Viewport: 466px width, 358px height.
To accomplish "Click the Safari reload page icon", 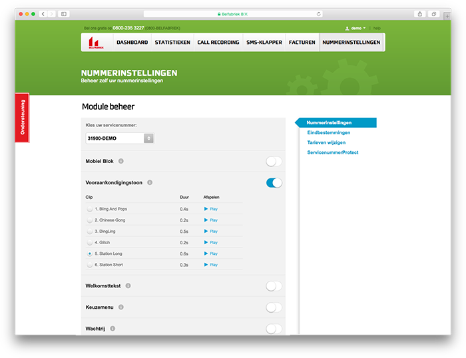I will tap(318, 13).
